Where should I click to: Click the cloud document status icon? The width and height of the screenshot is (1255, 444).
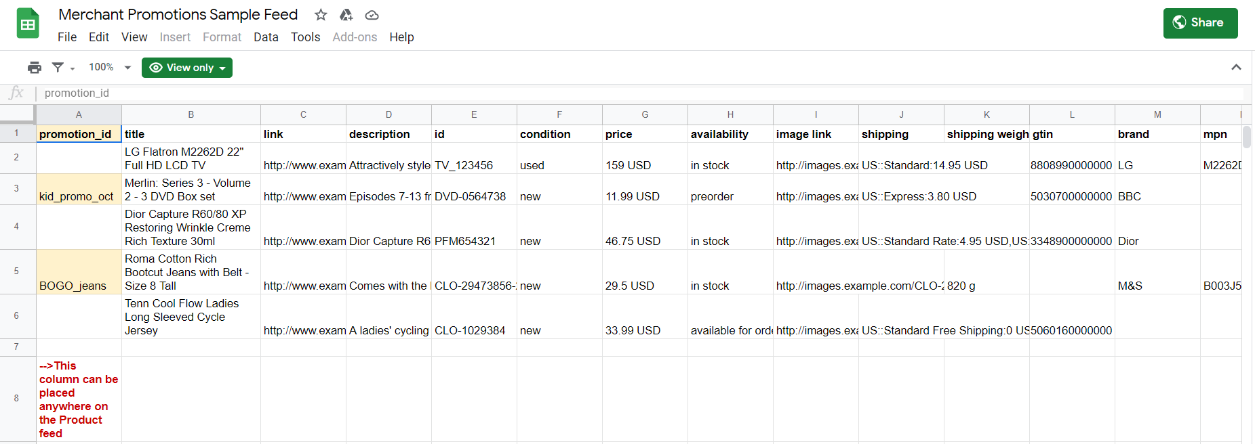[x=372, y=15]
